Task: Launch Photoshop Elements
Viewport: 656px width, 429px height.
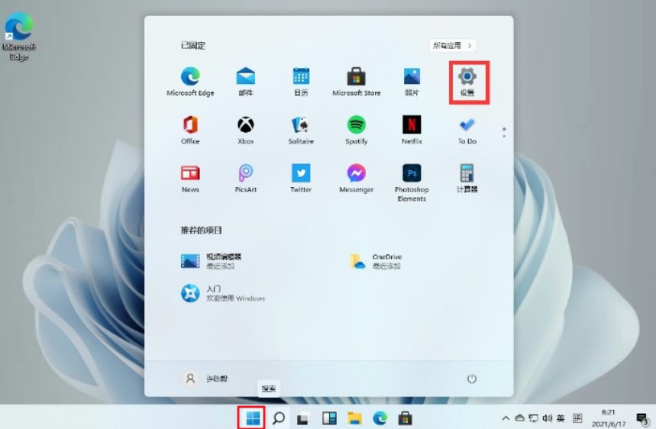Action: 412,182
